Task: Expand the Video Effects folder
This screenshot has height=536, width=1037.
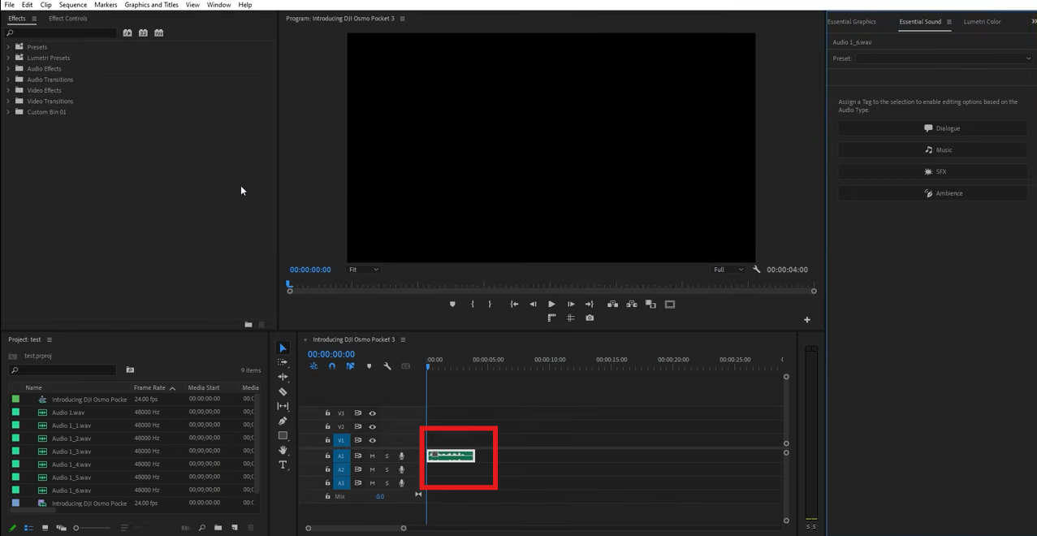Action: 8,90
